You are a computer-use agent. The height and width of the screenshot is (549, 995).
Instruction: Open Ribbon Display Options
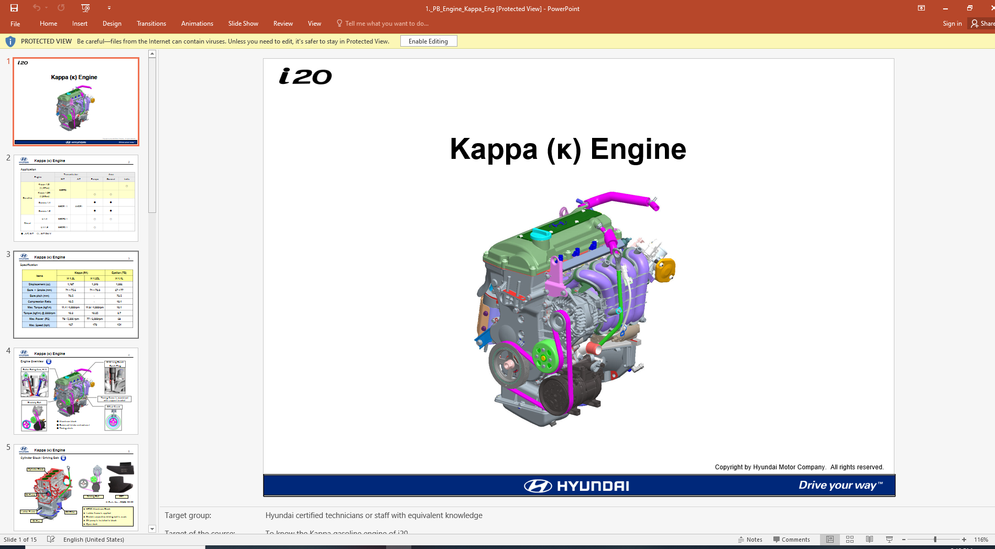[921, 8]
